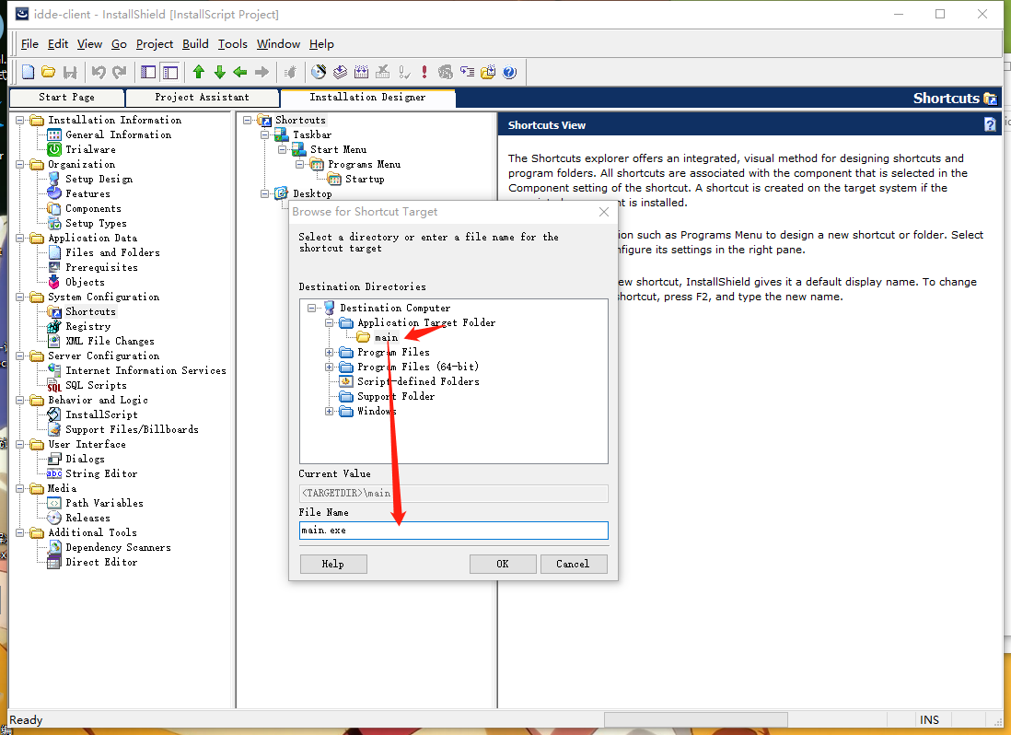The width and height of the screenshot is (1011, 735).
Task: Close the Browse for Shortcut Target dialog
Action: tap(603, 212)
